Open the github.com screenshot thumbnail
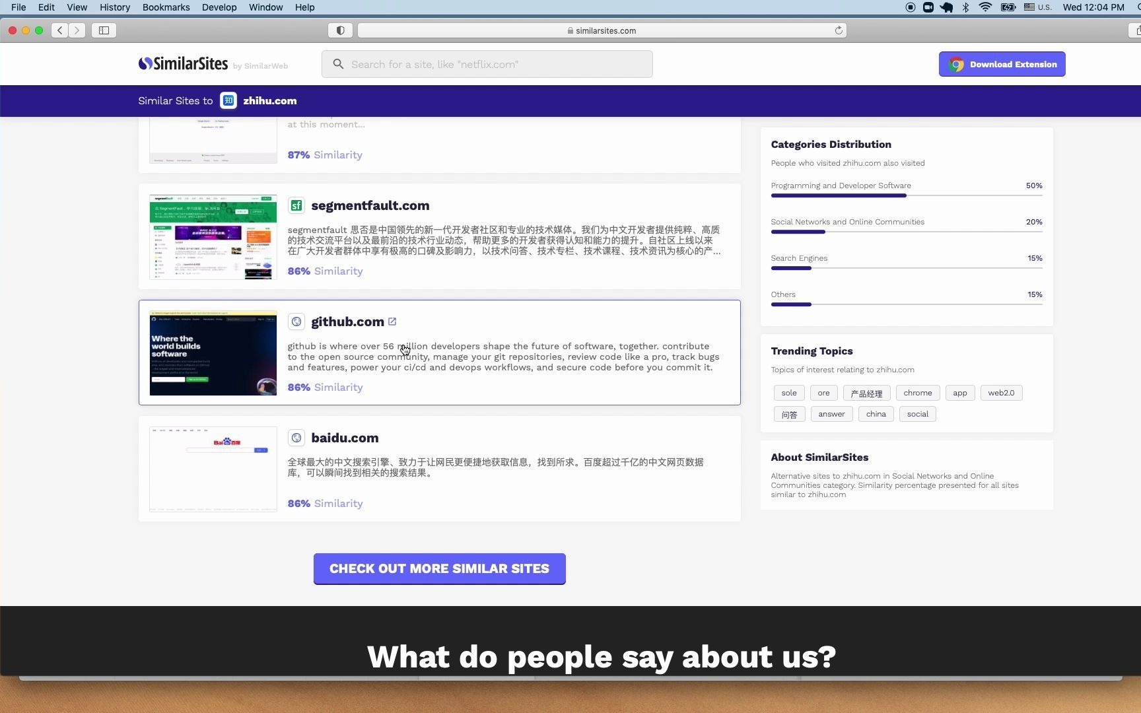 pos(213,353)
